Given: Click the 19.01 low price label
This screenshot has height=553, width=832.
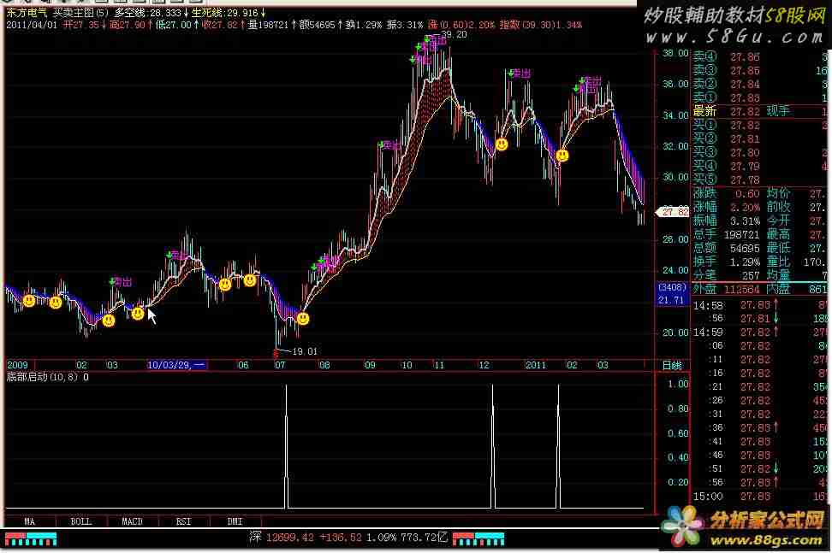Looking at the screenshot, I should pos(305,351).
